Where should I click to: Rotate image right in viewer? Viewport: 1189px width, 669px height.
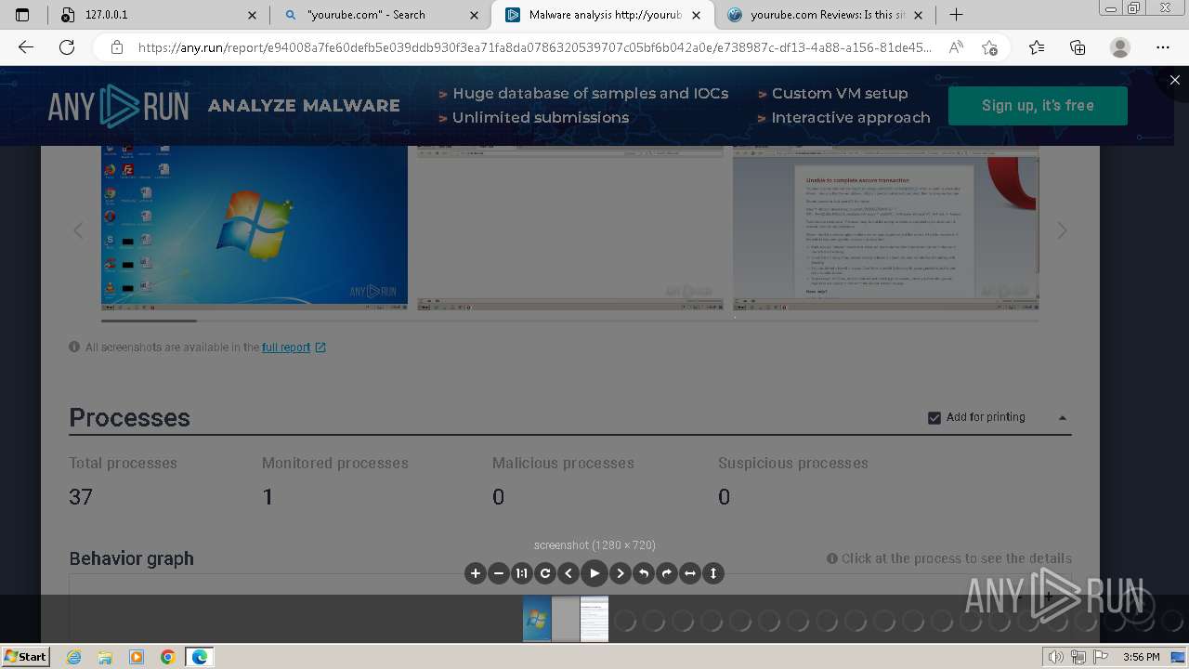tap(667, 573)
